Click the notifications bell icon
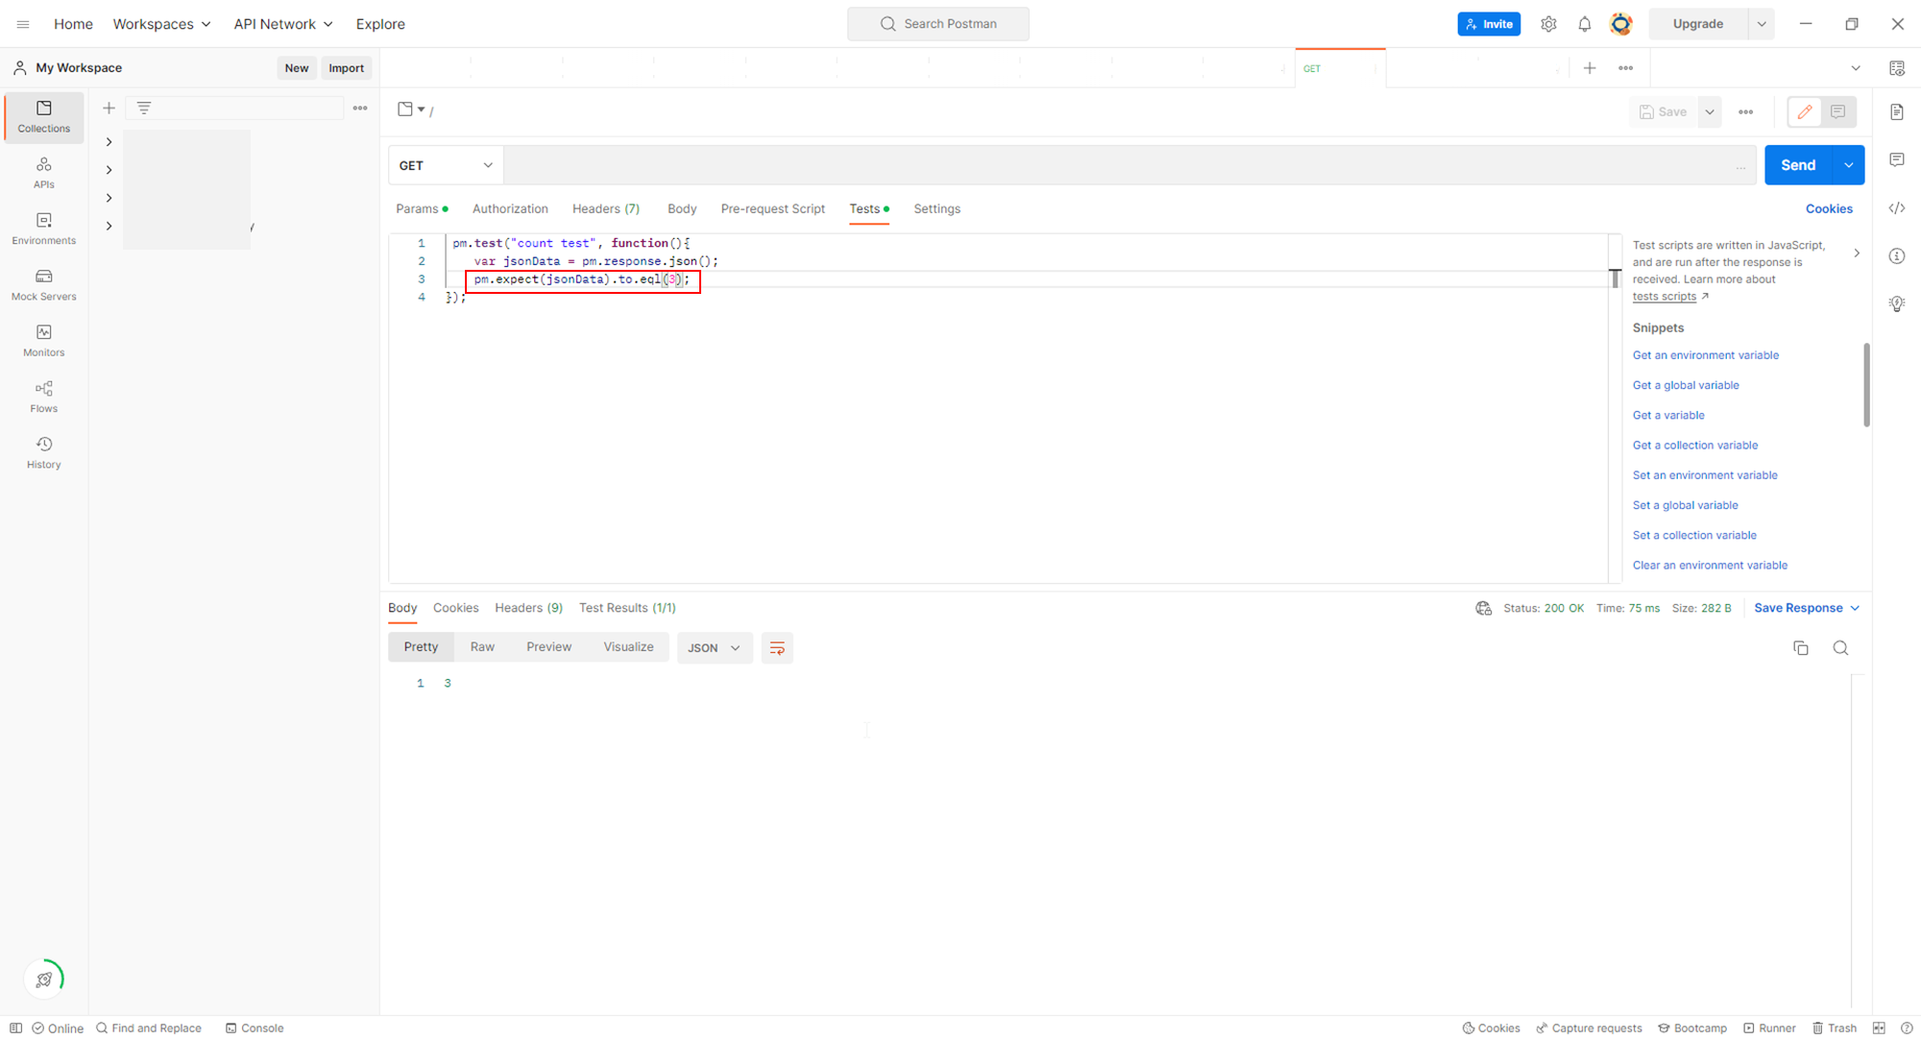 pyautogui.click(x=1584, y=24)
